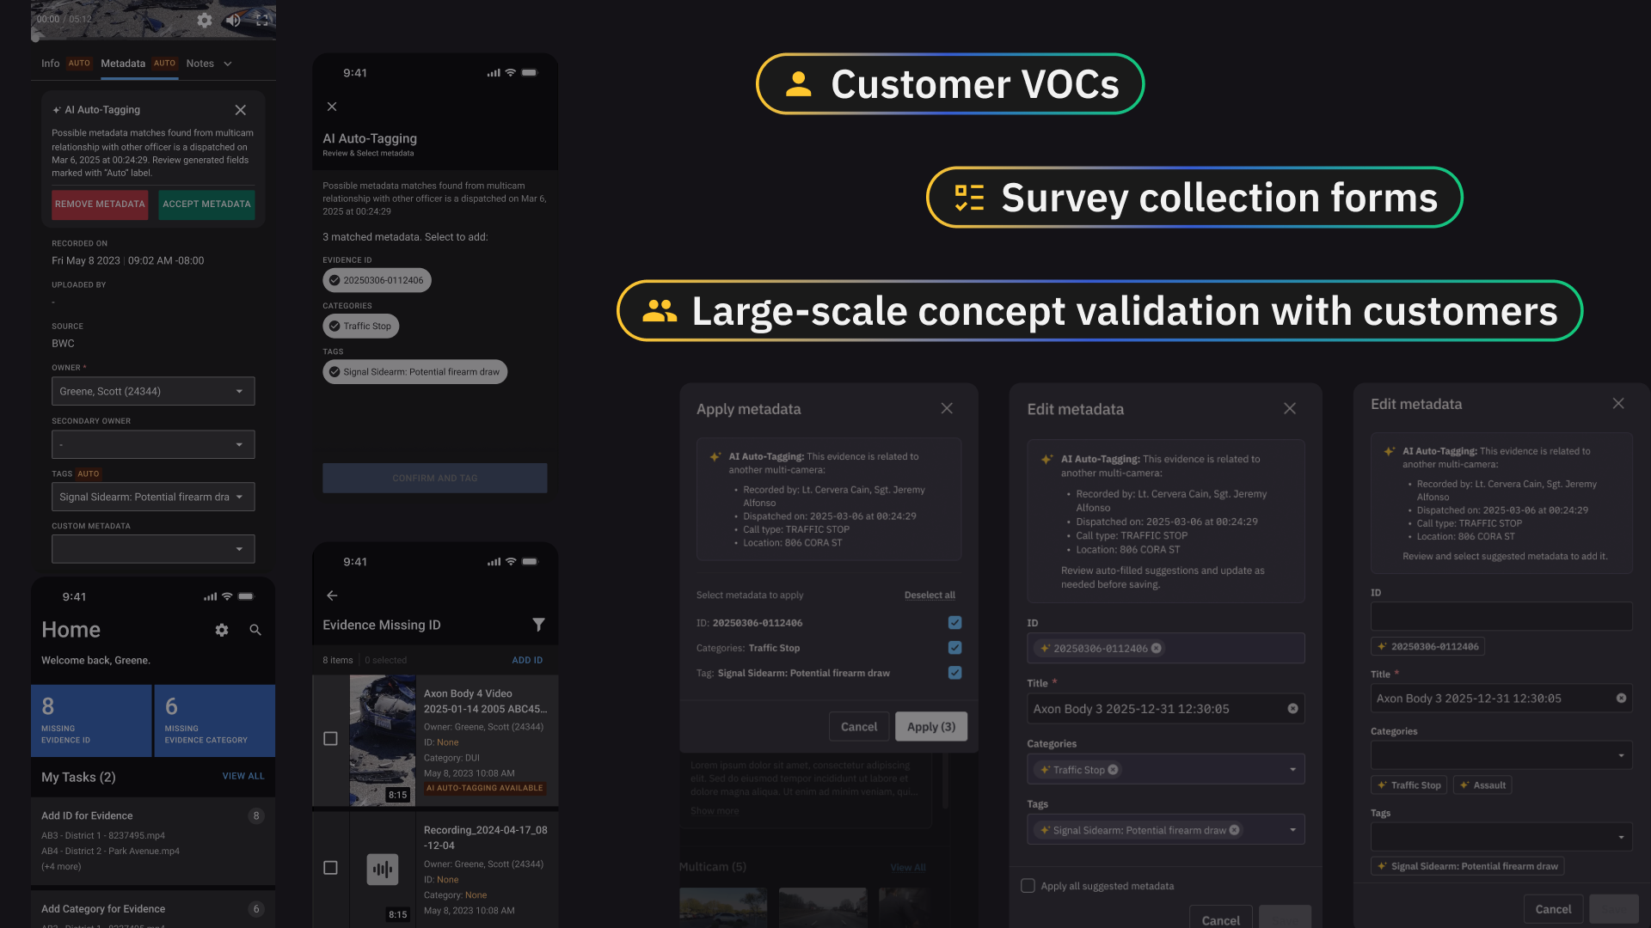
Task: Enter fullscreen mode in the video player
Action: coord(262,21)
